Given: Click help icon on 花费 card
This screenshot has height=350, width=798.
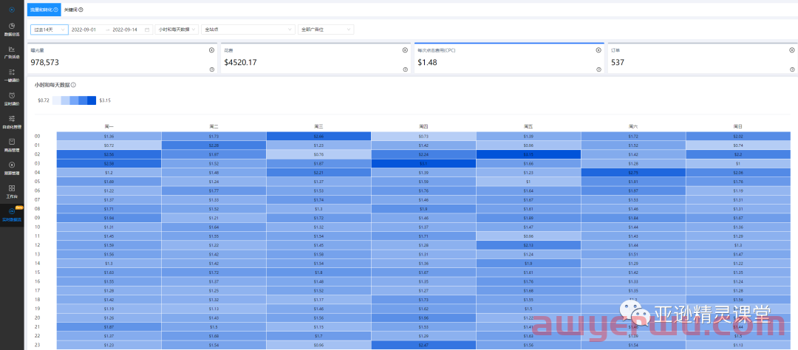Looking at the screenshot, I should 405,69.
